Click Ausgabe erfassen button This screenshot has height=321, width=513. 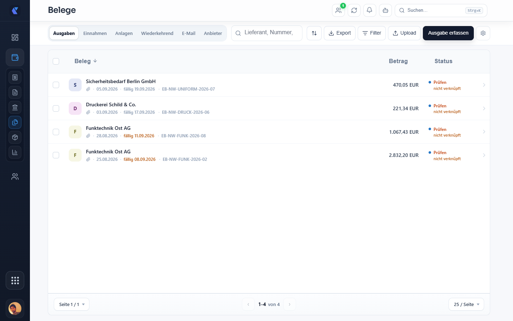tap(448, 33)
